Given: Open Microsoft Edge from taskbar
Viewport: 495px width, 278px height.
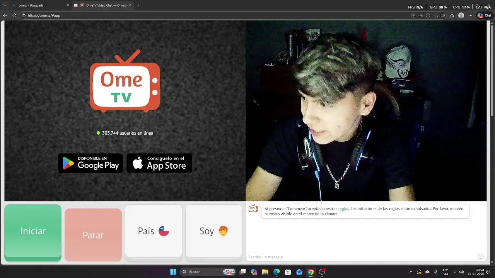Looking at the screenshot, I should 277,272.
